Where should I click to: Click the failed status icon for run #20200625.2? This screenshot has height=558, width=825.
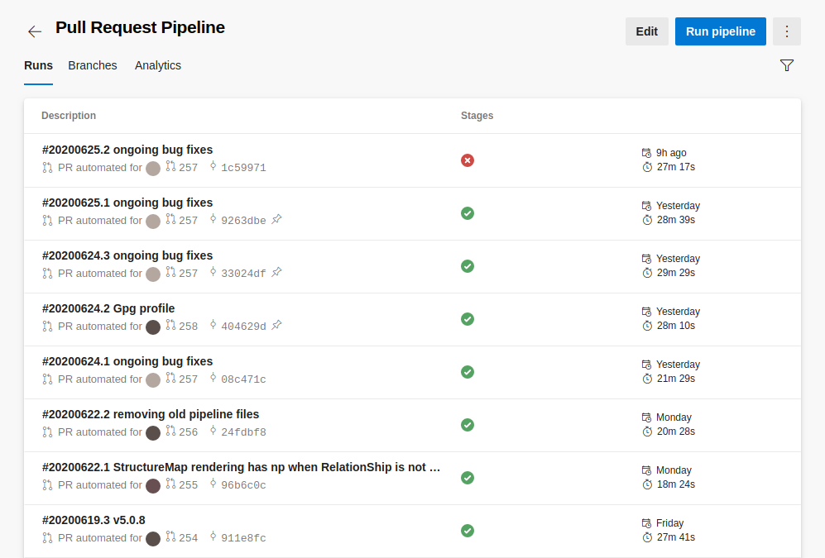[x=468, y=160]
